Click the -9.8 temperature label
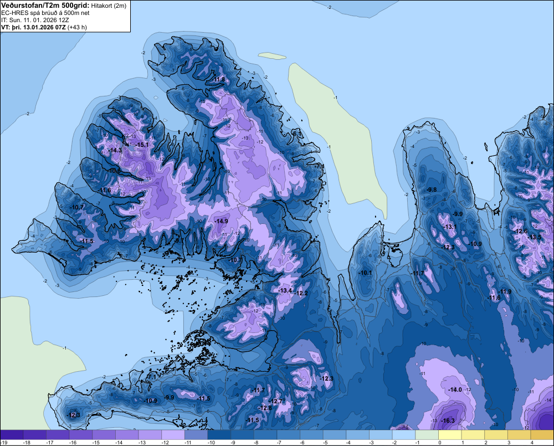Viewport: 554px width, 446px height. click(x=432, y=189)
